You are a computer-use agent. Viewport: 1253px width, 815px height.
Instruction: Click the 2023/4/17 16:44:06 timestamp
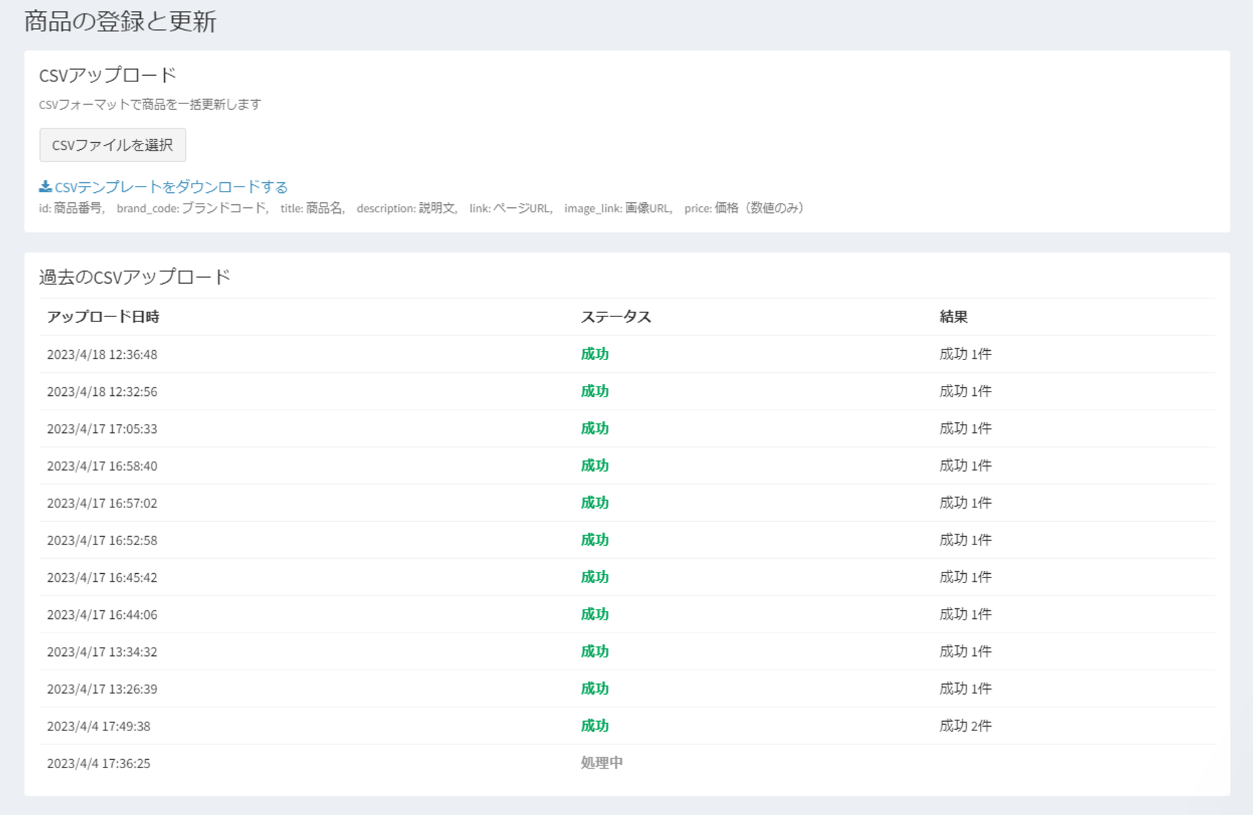[102, 615]
